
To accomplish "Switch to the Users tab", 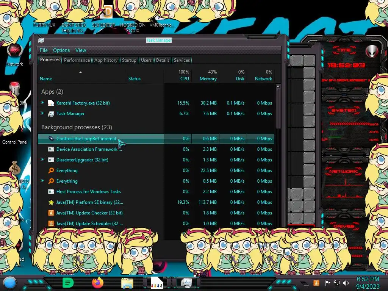I will [146, 60].
